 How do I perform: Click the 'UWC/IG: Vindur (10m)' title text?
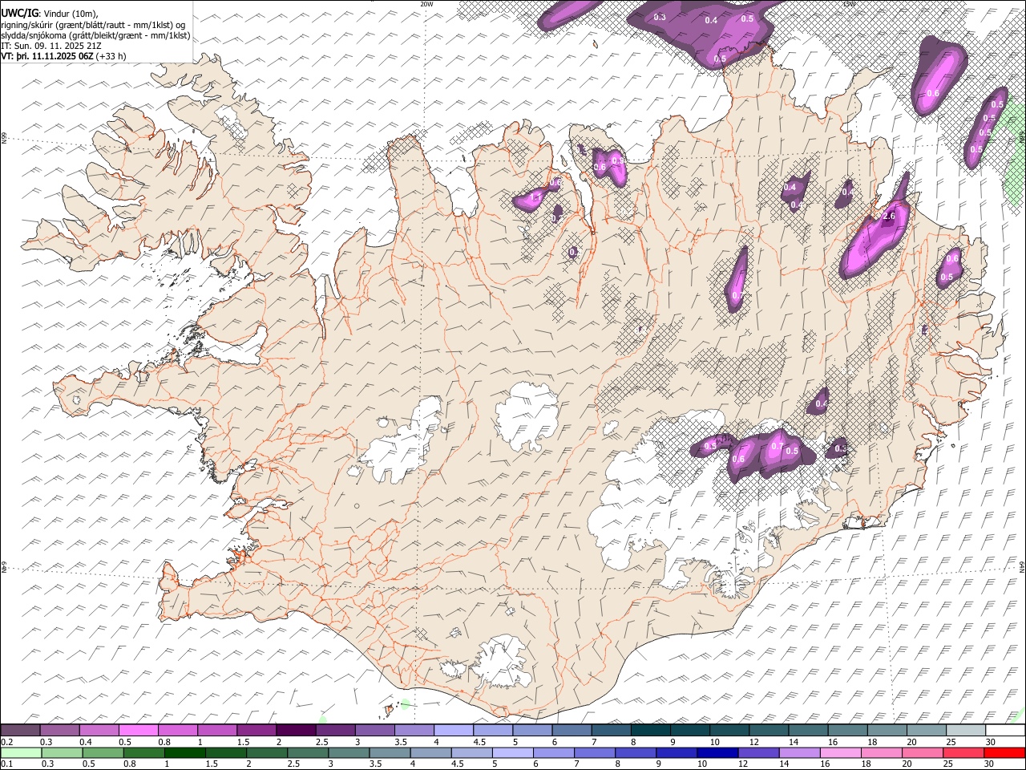pyautogui.click(x=50, y=14)
